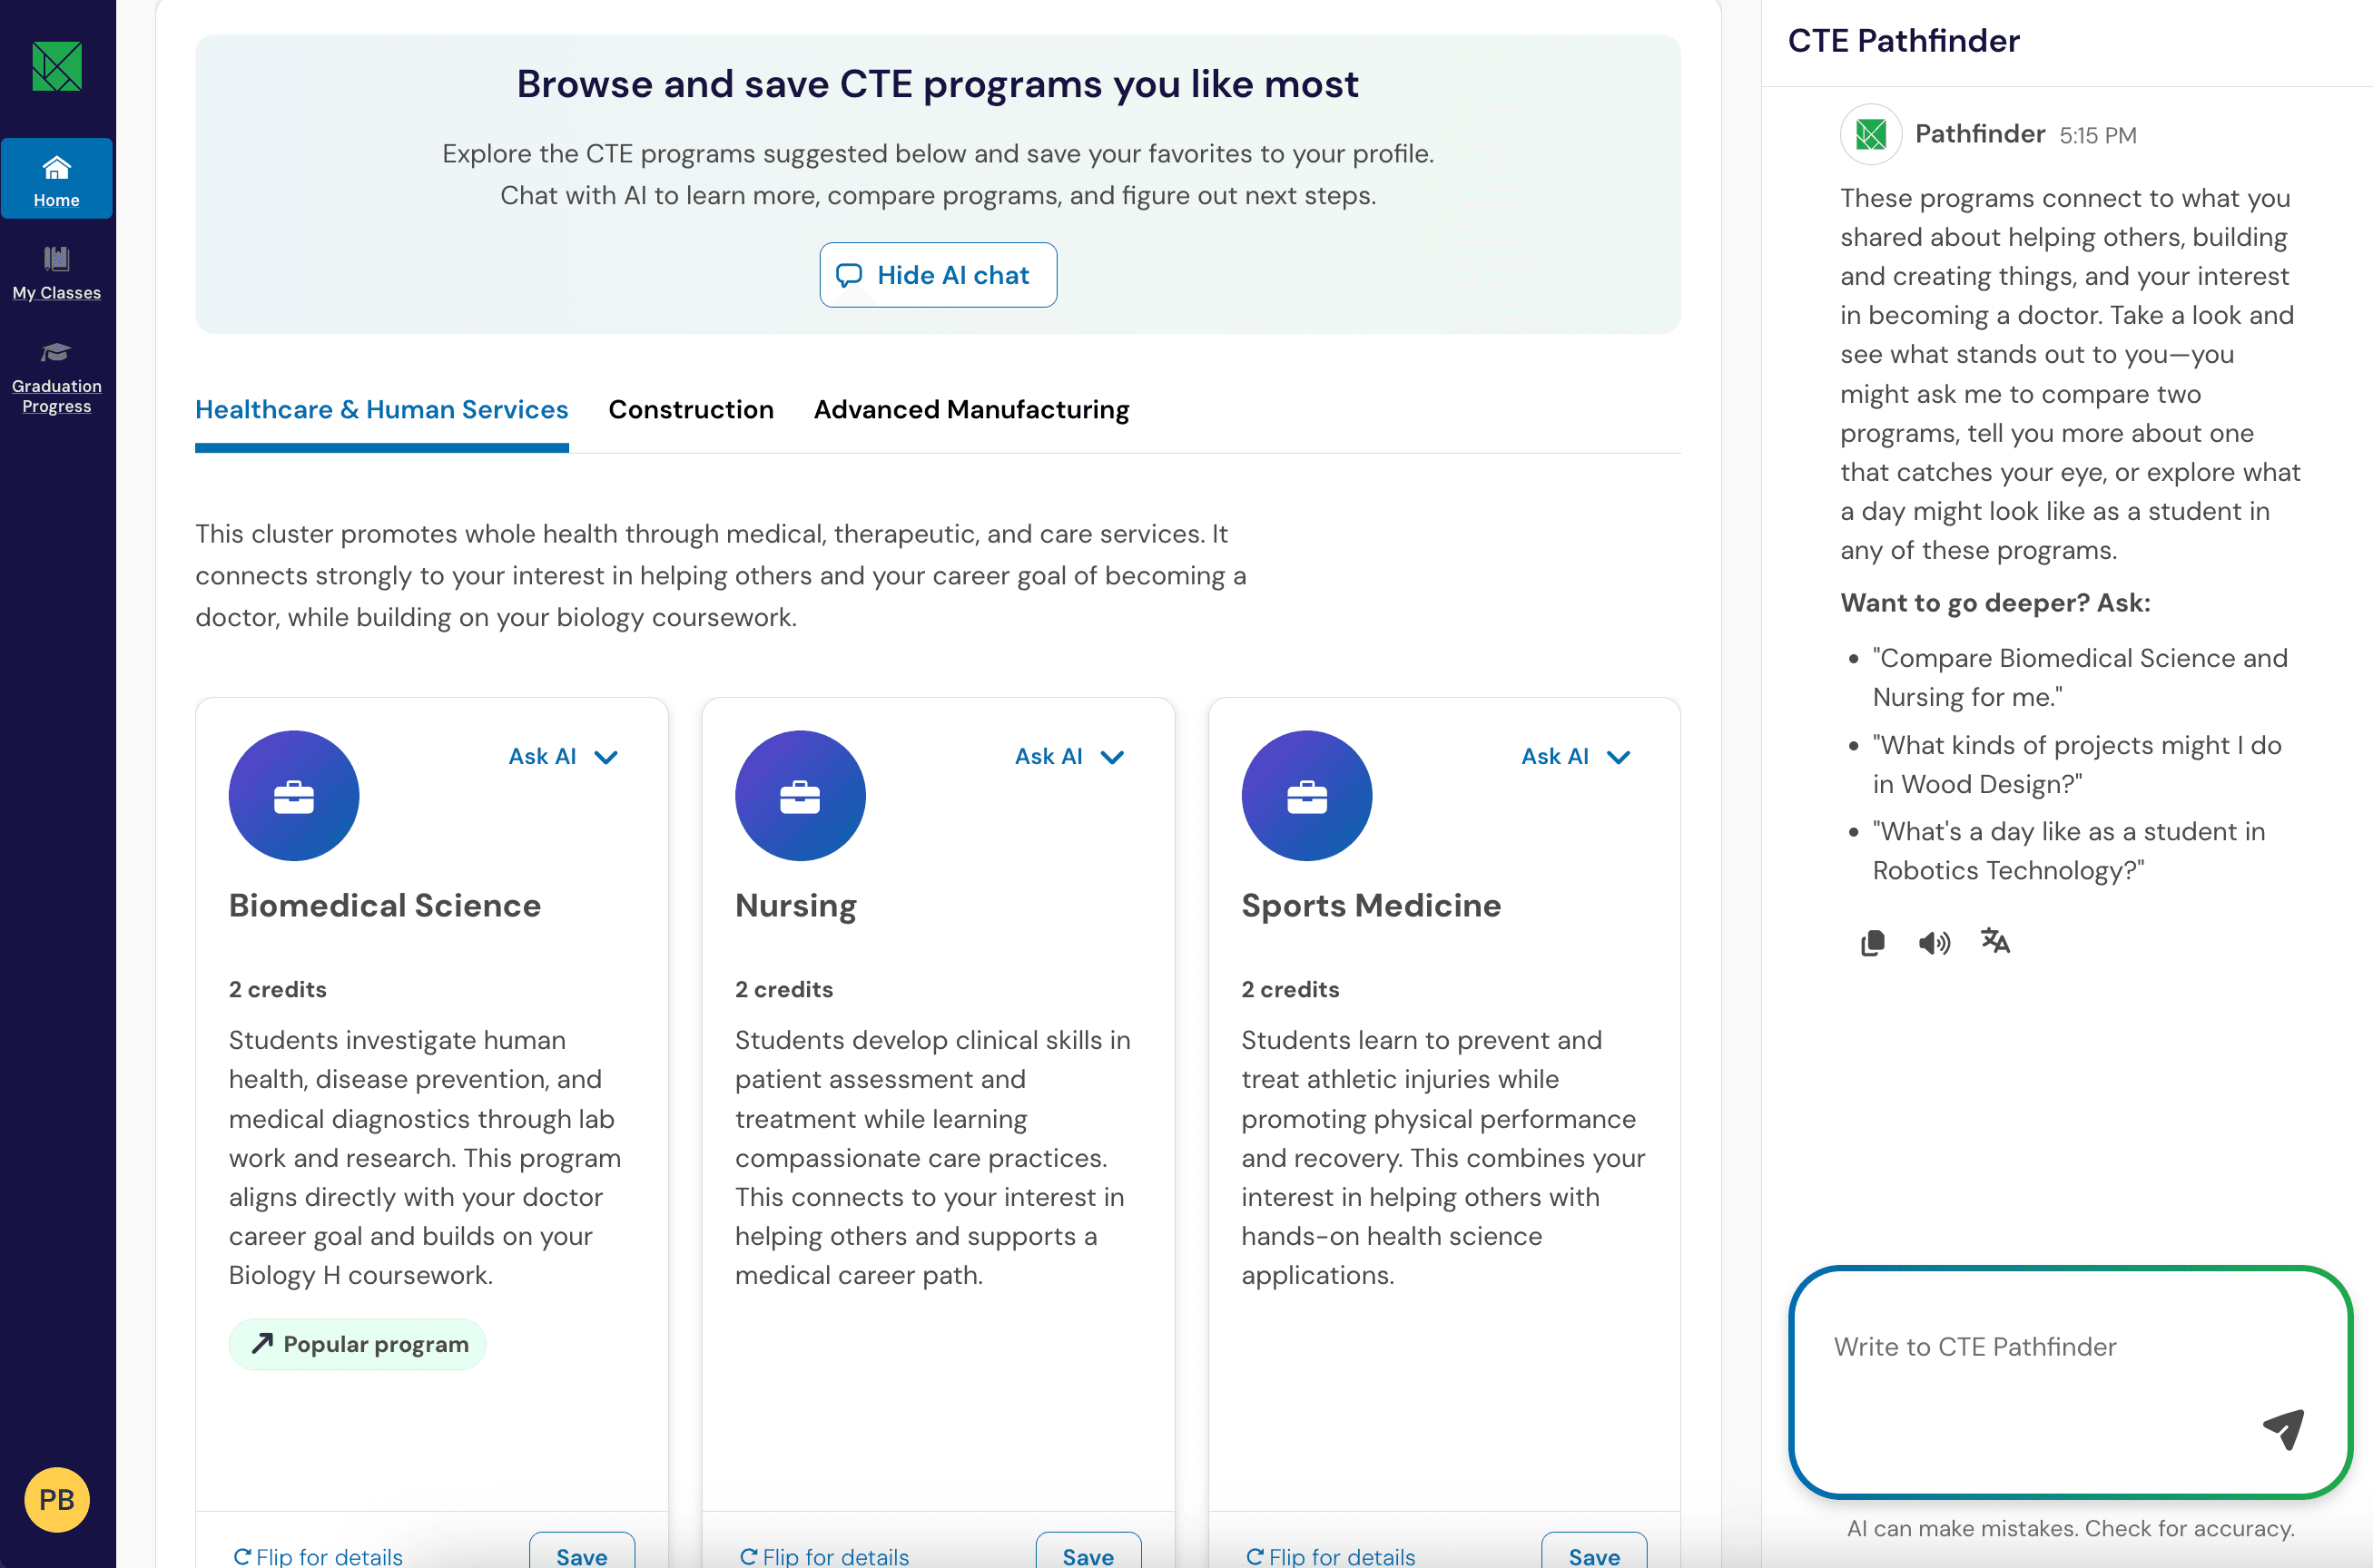Select the Healthcare & Human Services tab
2373x1568 pixels.
point(382,410)
